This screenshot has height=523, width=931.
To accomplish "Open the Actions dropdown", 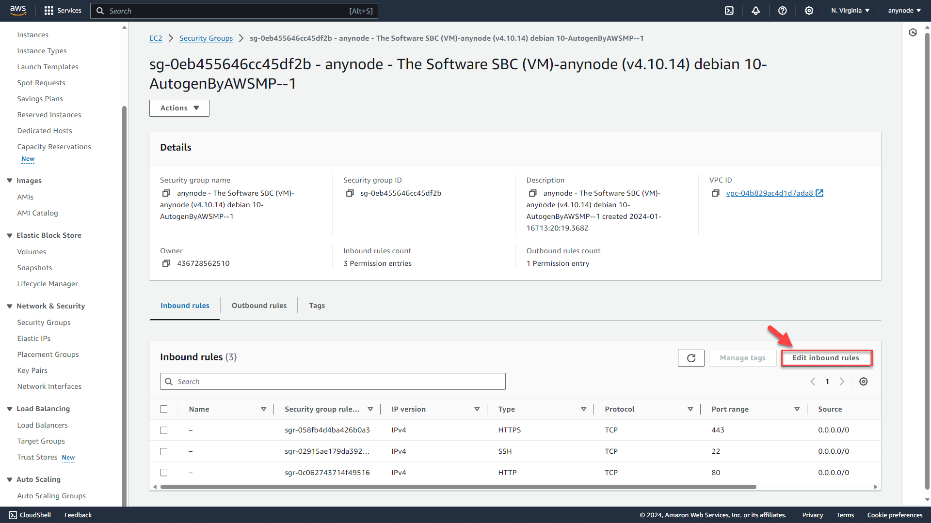I will [179, 108].
